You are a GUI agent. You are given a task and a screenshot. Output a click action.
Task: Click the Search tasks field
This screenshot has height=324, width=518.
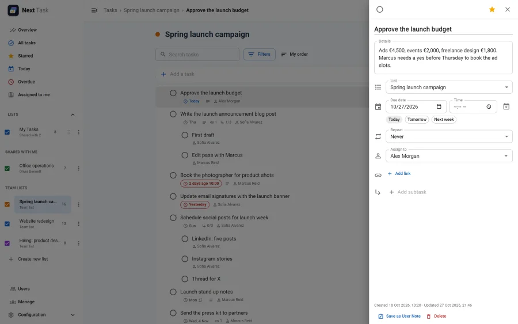(x=197, y=55)
